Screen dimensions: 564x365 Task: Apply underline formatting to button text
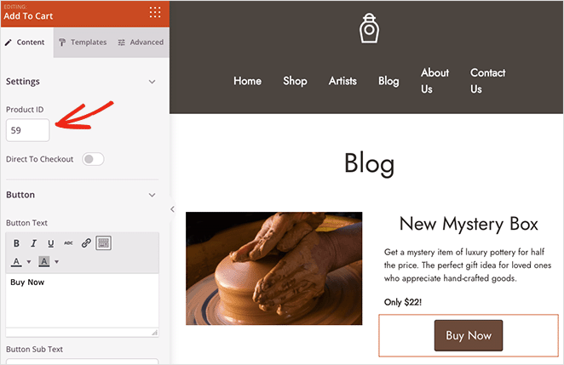pyautogui.click(x=51, y=243)
